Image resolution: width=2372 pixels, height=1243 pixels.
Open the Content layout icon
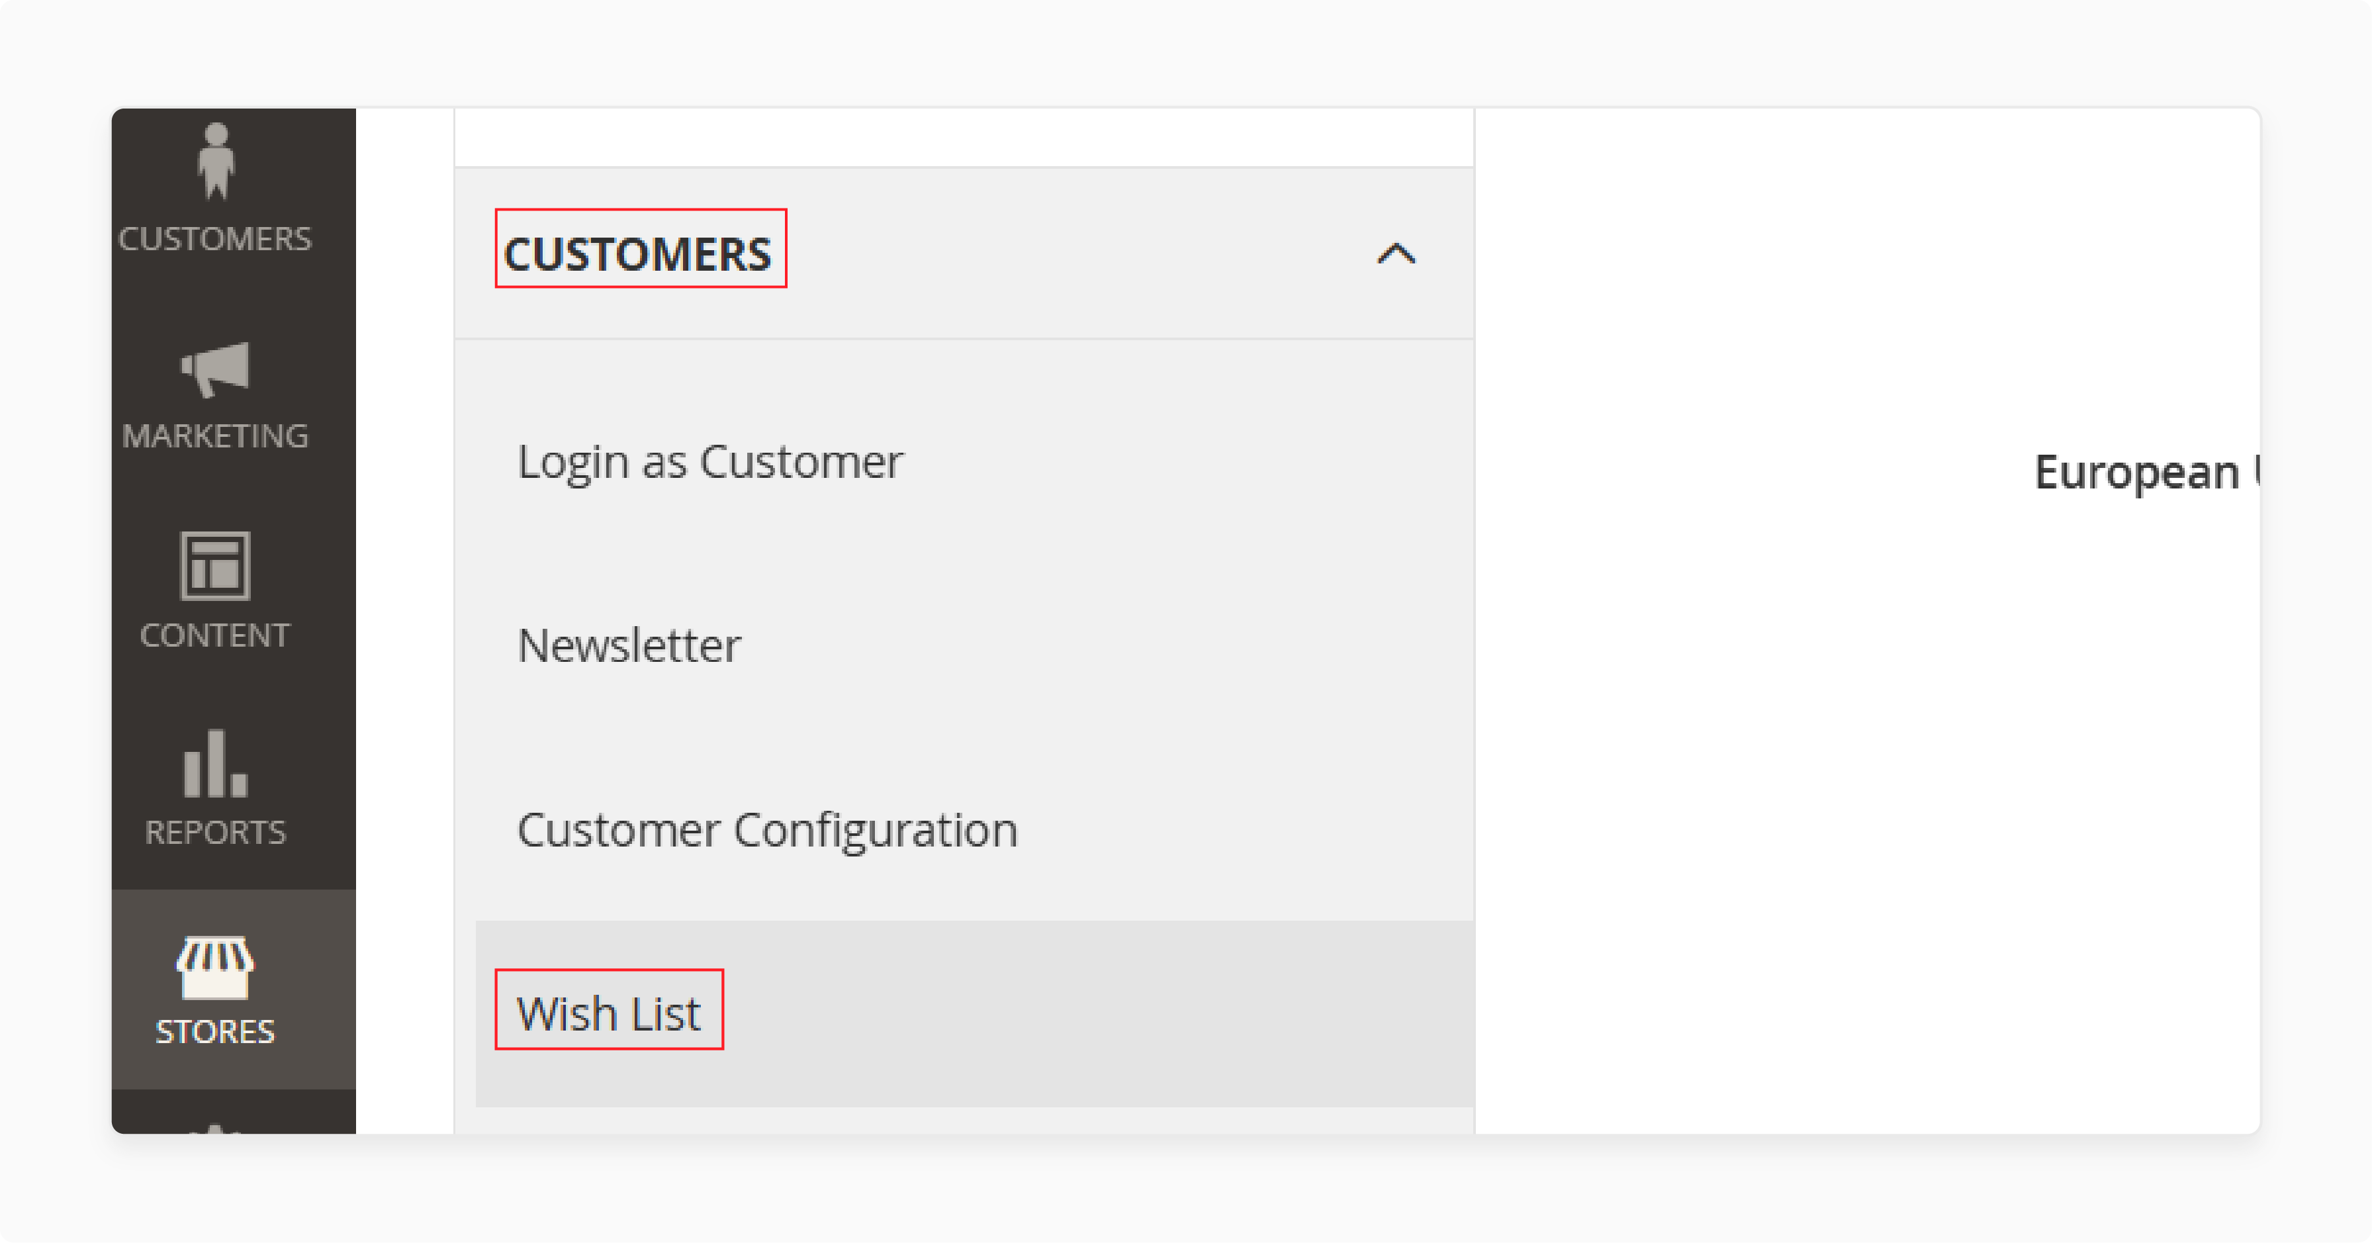point(216,565)
